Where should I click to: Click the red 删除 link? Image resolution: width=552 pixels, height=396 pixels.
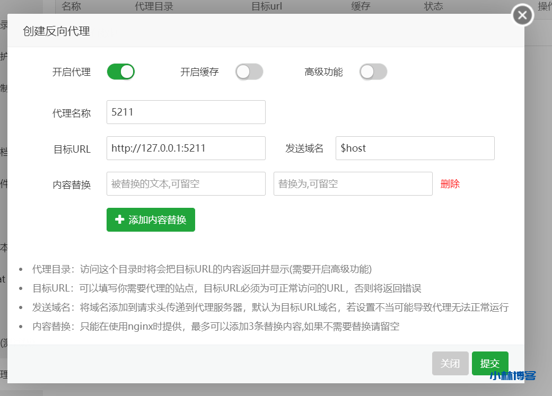(x=450, y=184)
